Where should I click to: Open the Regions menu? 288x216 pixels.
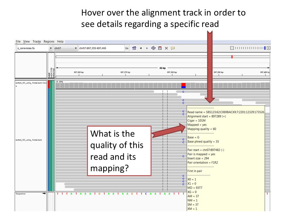coord(49,41)
